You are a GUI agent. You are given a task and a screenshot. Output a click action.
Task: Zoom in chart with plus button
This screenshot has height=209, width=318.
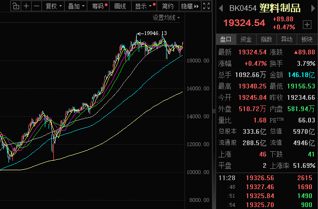[x=26, y=6]
